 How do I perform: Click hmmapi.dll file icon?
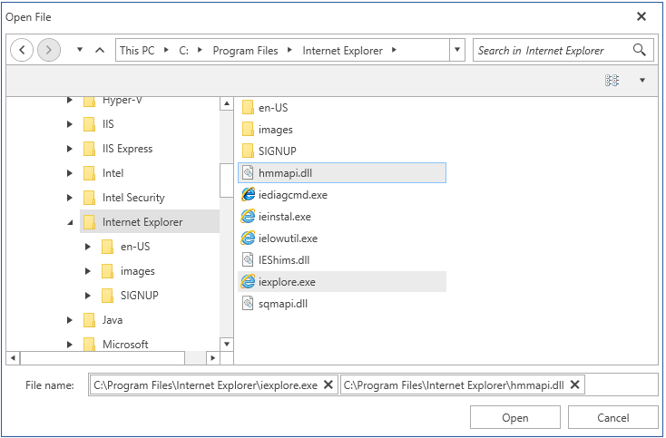[248, 172]
